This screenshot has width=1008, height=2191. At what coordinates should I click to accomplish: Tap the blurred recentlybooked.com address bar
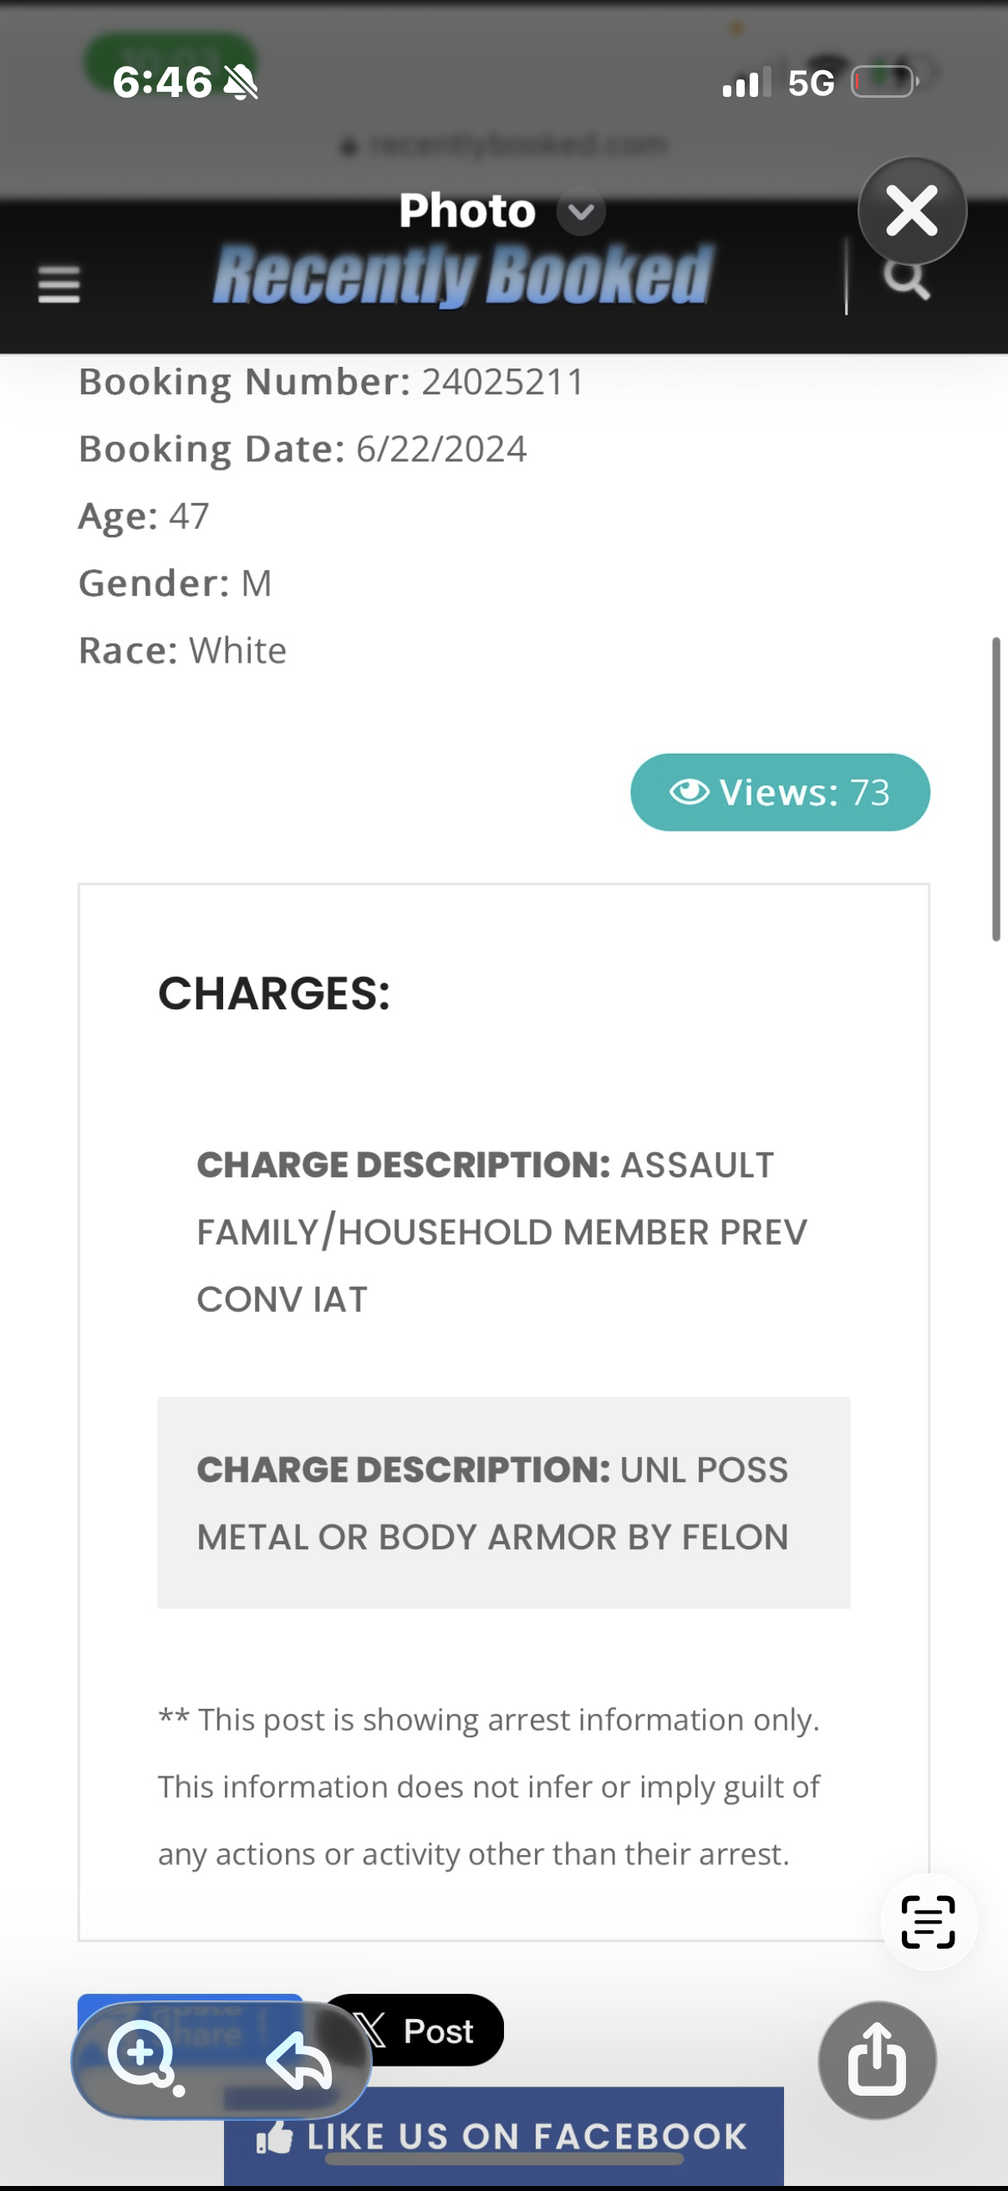pos(503,145)
